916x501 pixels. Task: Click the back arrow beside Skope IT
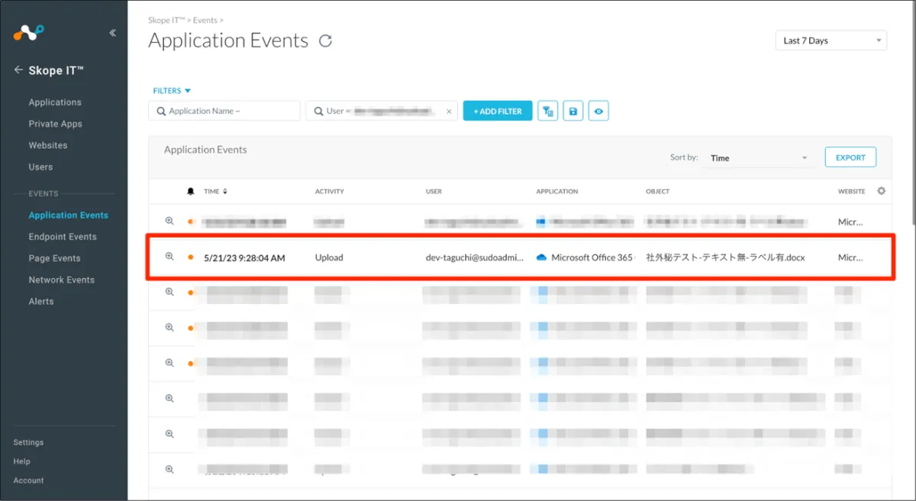(18, 70)
